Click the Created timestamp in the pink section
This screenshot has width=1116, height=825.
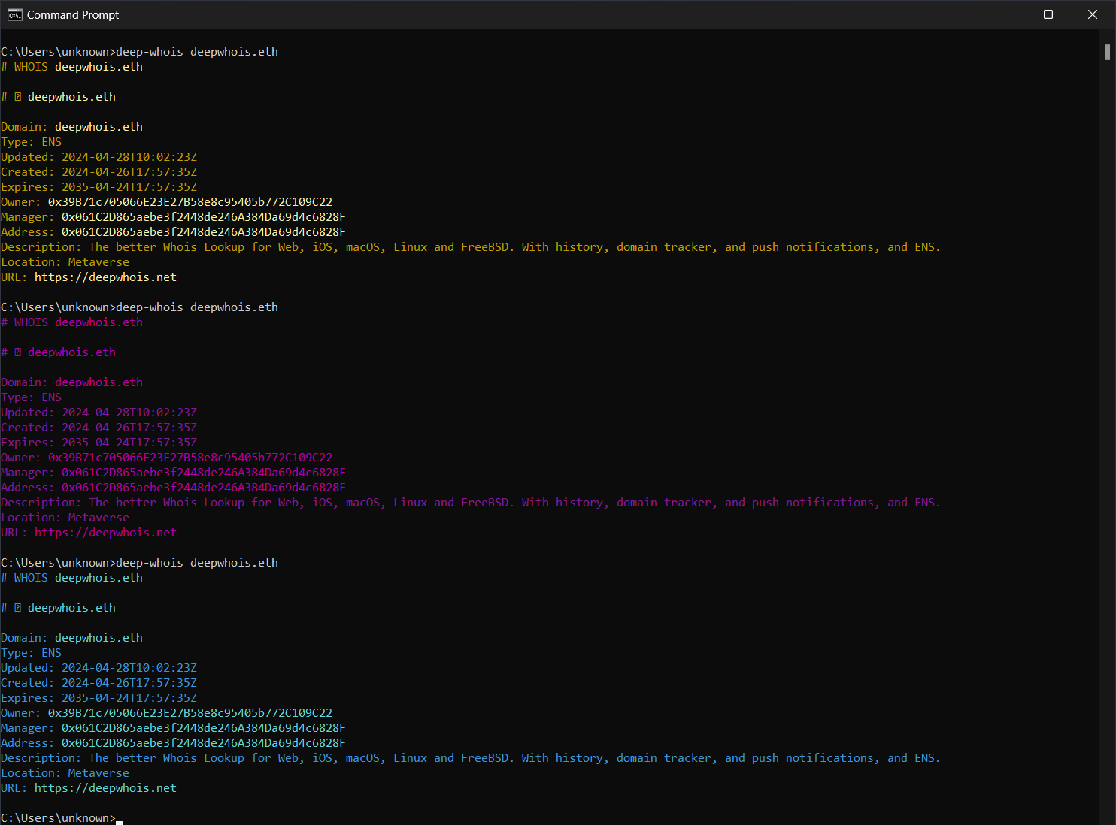tap(129, 427)
